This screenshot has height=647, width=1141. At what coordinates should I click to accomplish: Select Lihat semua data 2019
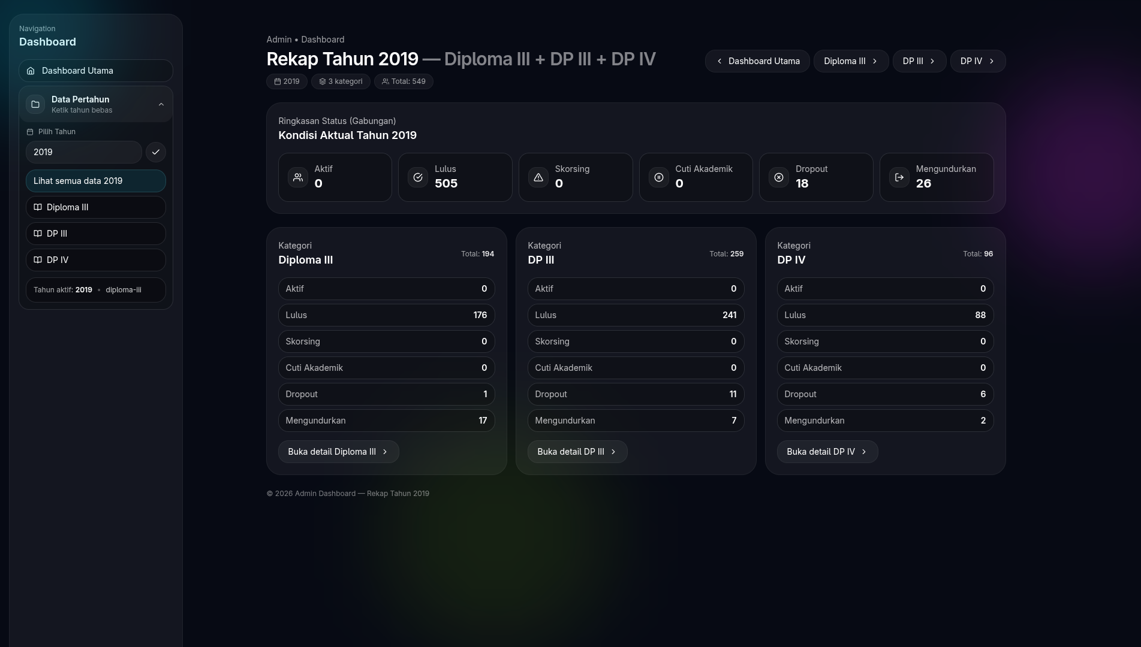pos(96,181)
